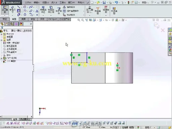
Task: Select the Sketch Fillet tool
Action: point(31,15)
